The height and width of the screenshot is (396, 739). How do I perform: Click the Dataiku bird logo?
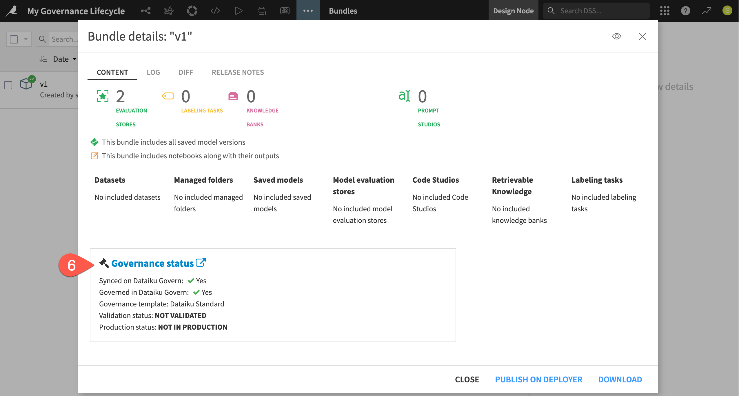pyautogui.click(x=12, y=11)
